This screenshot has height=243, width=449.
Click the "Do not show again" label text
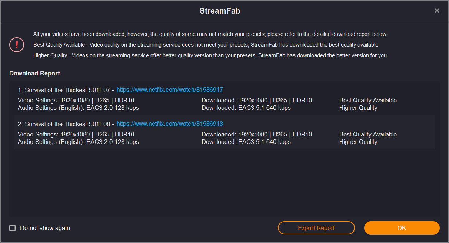45,228
